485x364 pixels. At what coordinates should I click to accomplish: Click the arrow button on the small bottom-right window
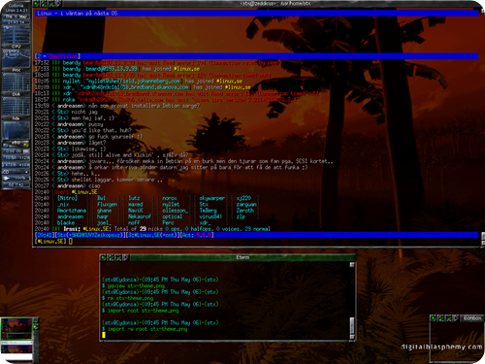click(x=456, y=318)
